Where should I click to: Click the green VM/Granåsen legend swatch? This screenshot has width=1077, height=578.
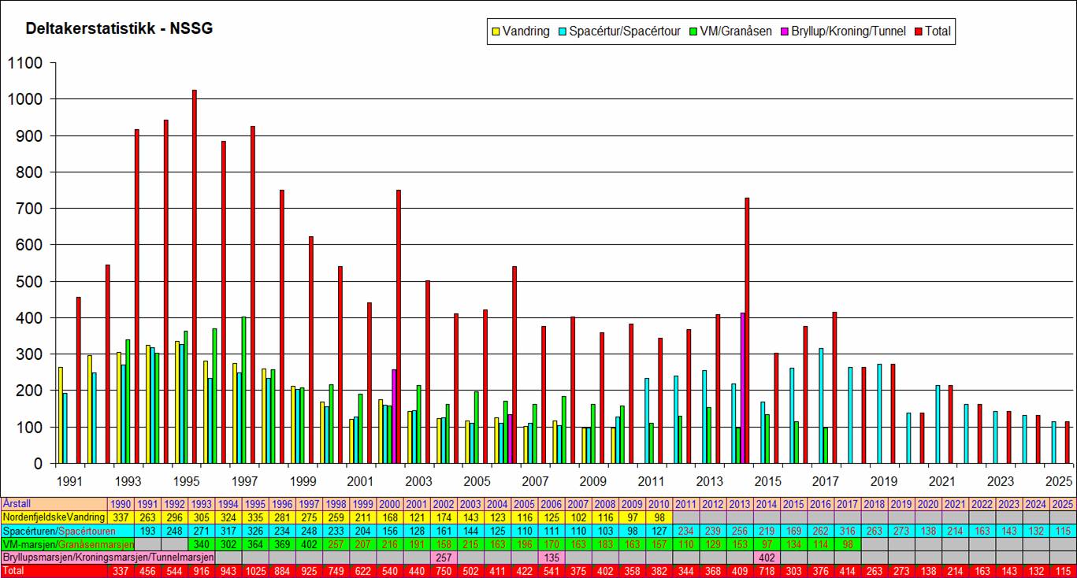[693, 32]
